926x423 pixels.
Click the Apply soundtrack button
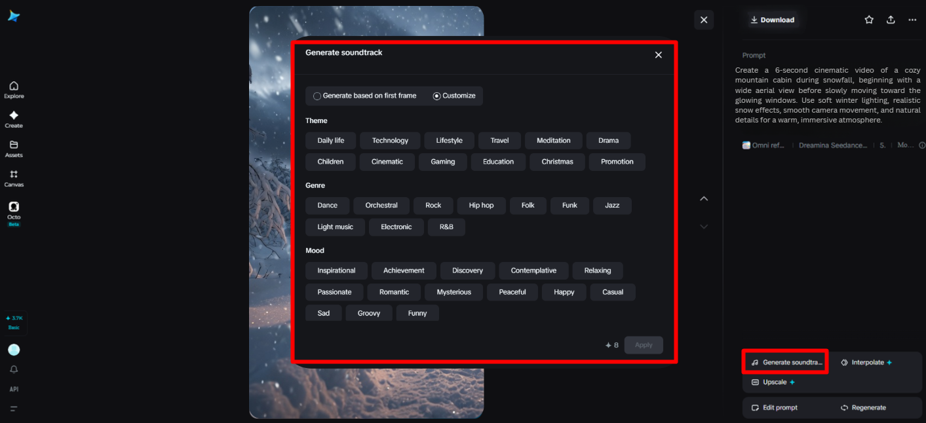point(644,345)
